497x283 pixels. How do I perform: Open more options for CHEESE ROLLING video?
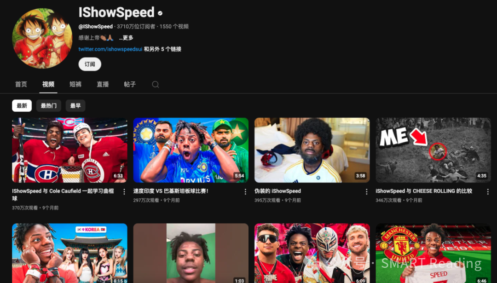(487, 191)
